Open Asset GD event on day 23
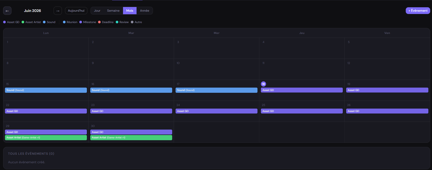This screenshot has width=432, height=170. tap(131, 111)
